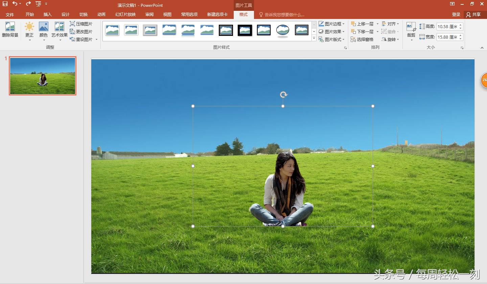
Task: Undo the last action
Action: (x=15, y=4)
